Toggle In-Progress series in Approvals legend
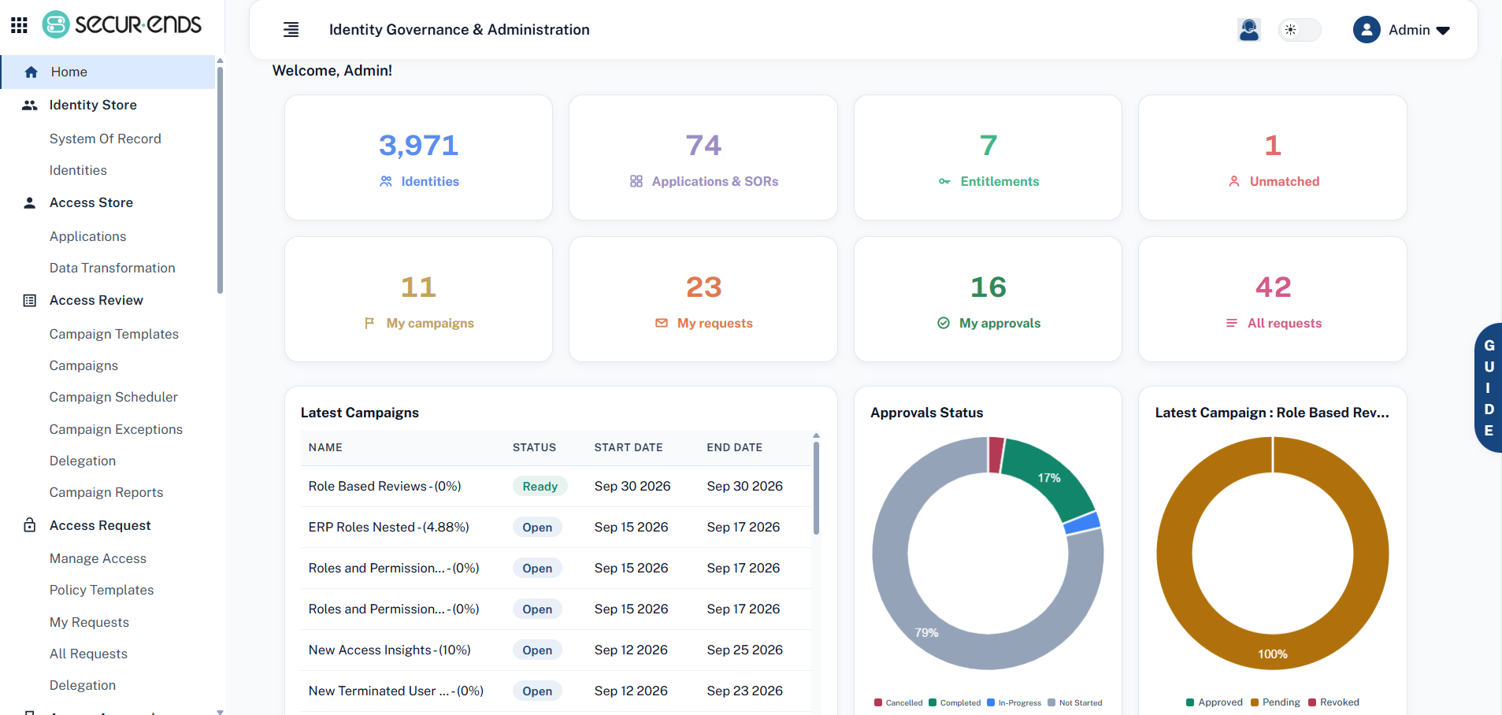1502x715 pixels. [1014, 702]
